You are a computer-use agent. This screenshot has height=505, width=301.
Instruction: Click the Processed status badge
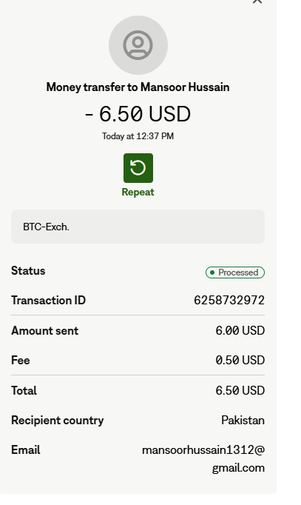(x=235, y=272)
